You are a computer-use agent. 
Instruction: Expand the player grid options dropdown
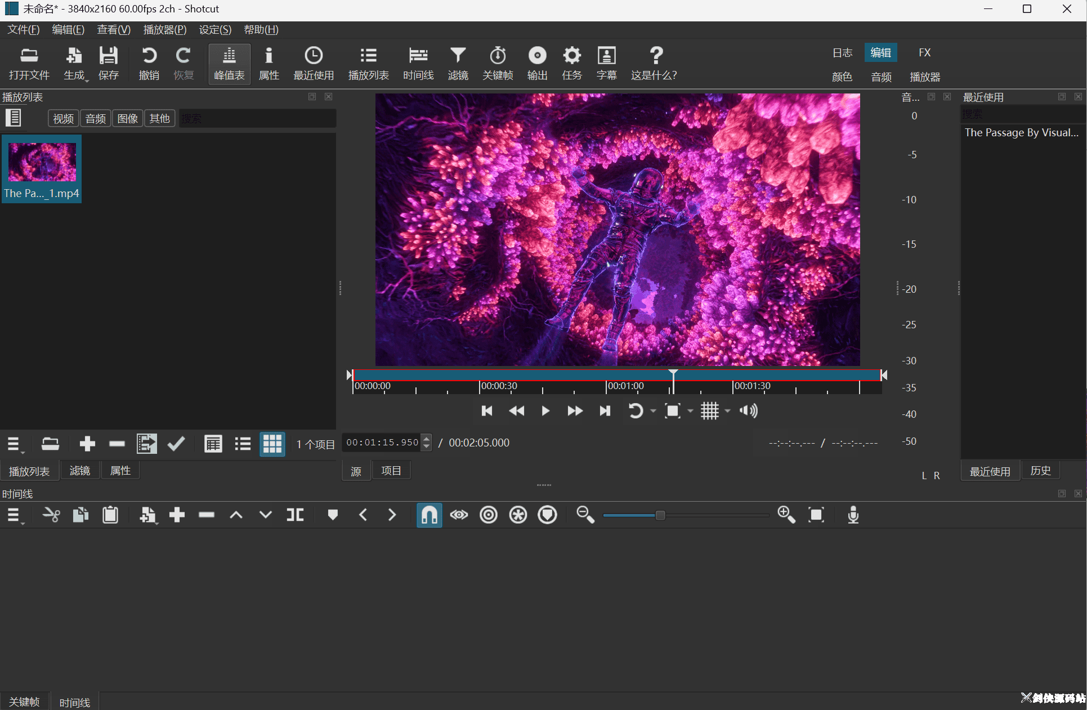click(727, 411)
